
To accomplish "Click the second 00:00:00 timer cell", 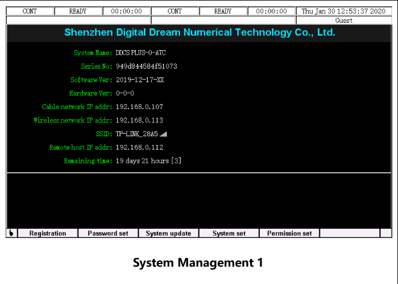I will pyautogui.click(x=271, y=11).
